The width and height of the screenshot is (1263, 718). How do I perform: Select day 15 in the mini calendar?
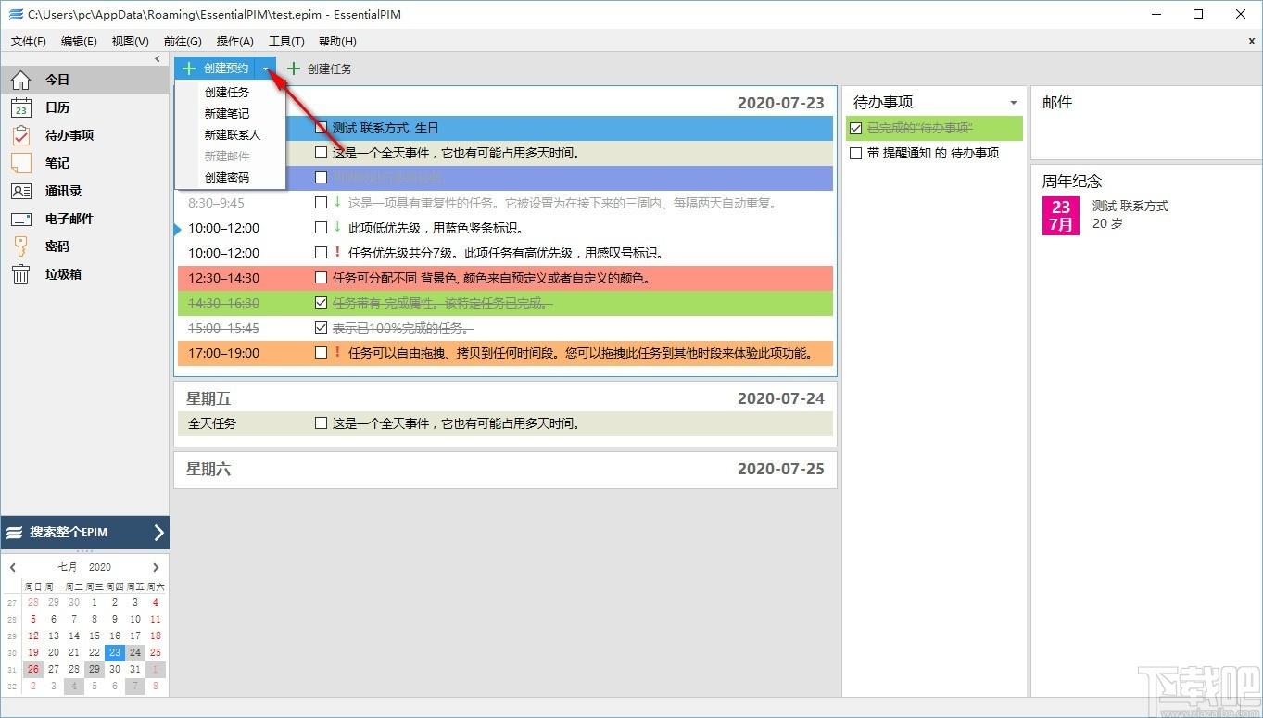point(95,636)
